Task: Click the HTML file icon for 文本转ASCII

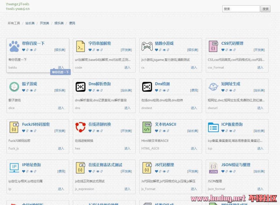Action: [147, 127]
